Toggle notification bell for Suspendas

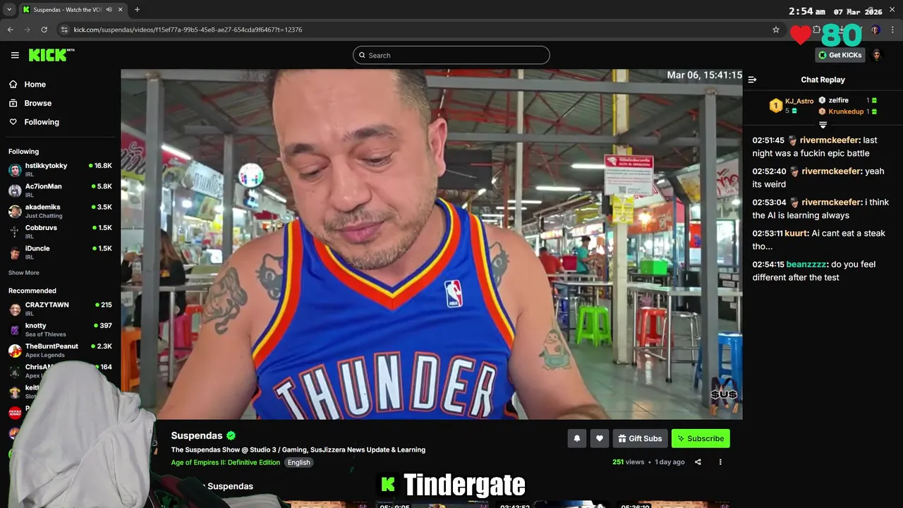[x=576, y=438]
